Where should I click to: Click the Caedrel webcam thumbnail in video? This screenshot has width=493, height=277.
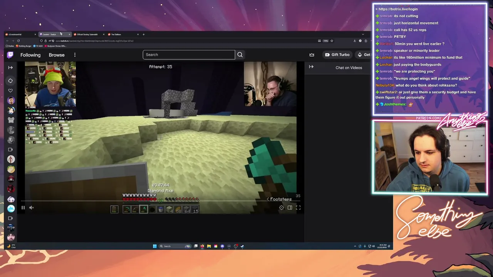pos(50,84)
